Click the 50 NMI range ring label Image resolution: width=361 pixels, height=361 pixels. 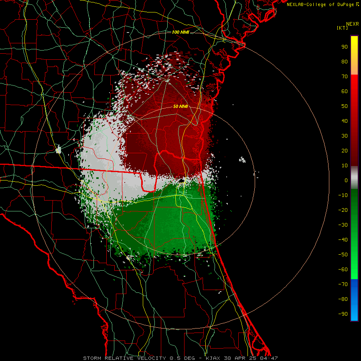(x=180, y=106)
